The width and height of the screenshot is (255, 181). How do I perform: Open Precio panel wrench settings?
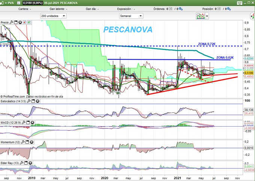[11, 23]
